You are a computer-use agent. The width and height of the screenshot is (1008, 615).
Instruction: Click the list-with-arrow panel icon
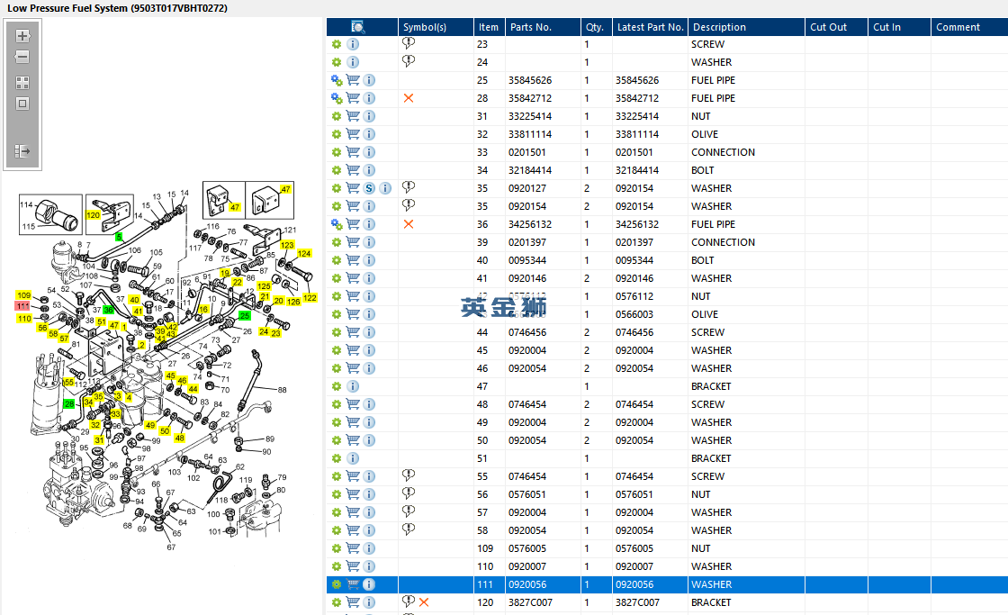(x=22, y=151)
